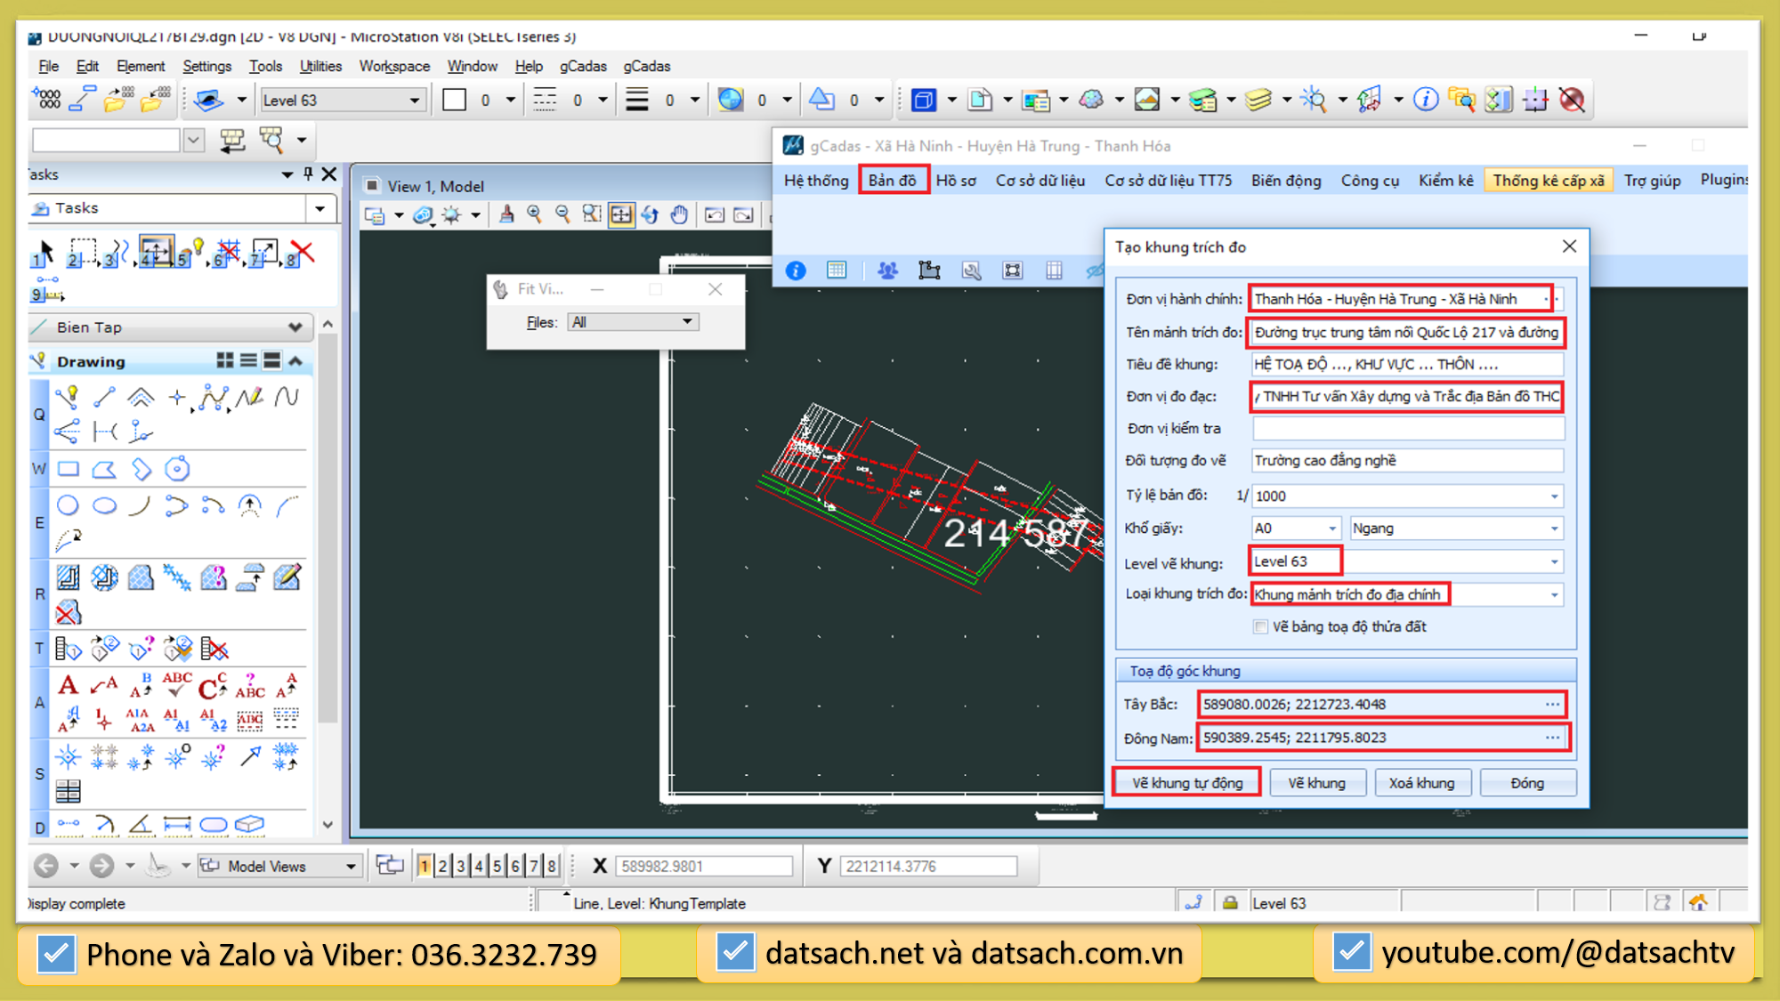1780x1001 pixels.
Task: Click Vẽ khung tự động button
Action: pos(1186,783)
